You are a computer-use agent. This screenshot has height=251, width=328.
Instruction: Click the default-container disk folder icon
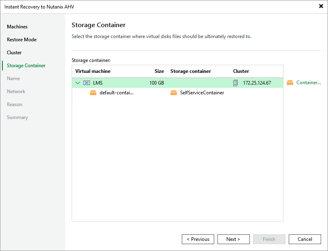pos(93,93)
